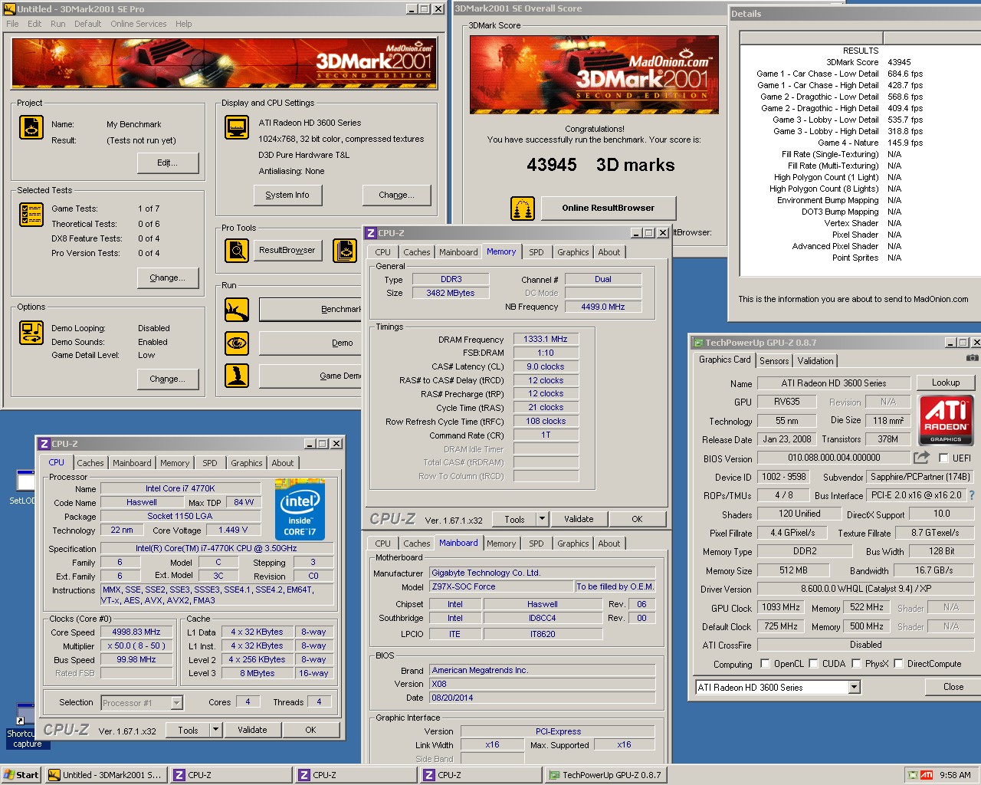This screenshot has height=785, width=981.
Task: Click the Lookup button in GPU-Z
Action: [x=946, y=383]
